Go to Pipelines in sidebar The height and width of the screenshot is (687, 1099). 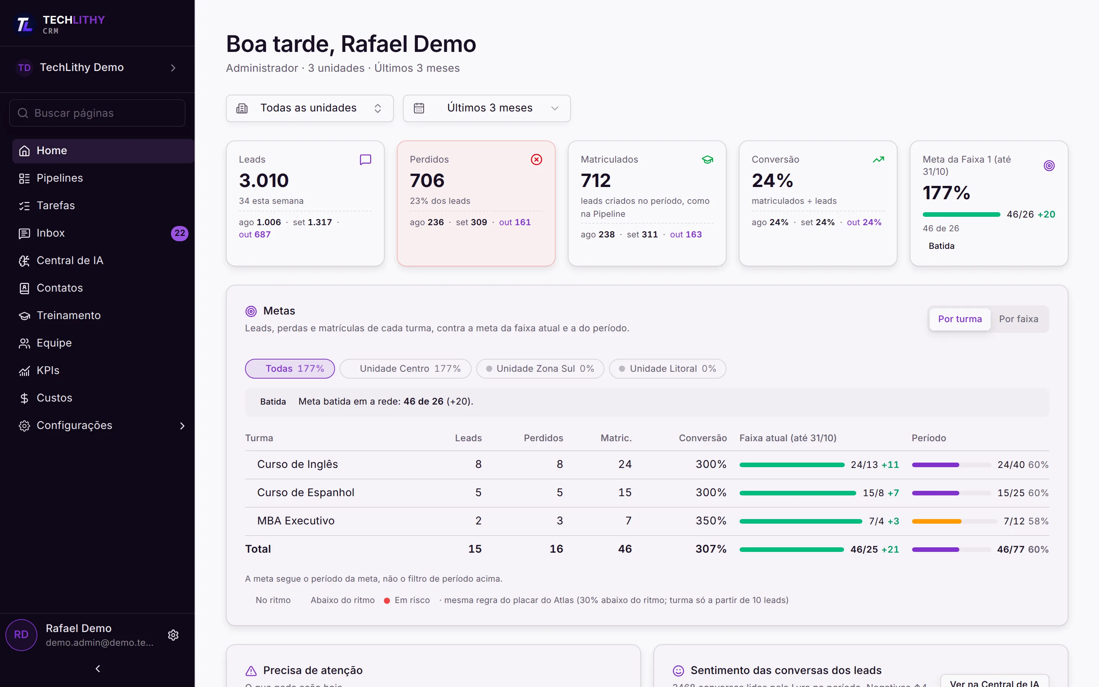point(103,178)
